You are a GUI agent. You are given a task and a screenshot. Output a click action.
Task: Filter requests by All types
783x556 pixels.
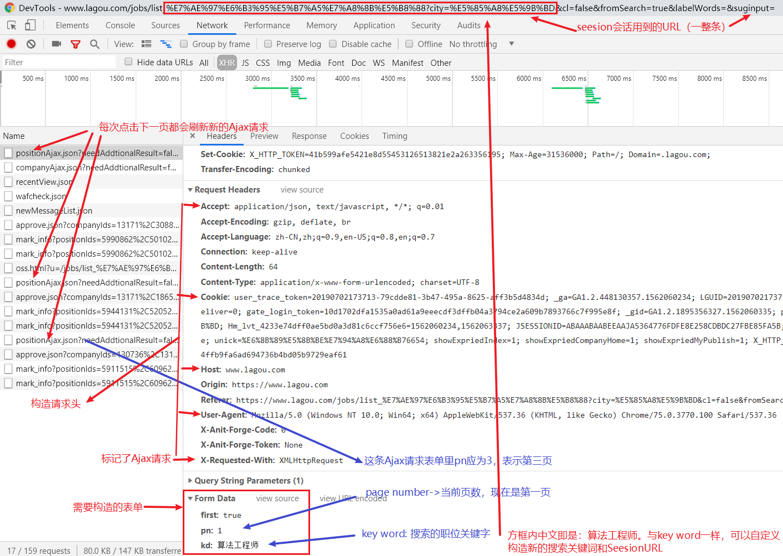point(204,63)
